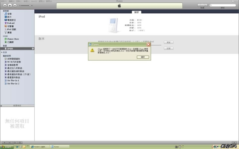Toggle the artwork viewer button at bottom
This screenshot has width=239, height=149.
(x=20, y=143)
